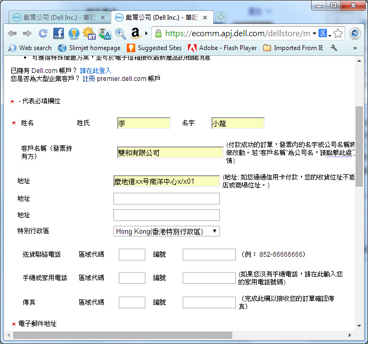Click 送貨聯絡電話 編號 field
This screenshot has height=344, width=368.
click(209, 255)
